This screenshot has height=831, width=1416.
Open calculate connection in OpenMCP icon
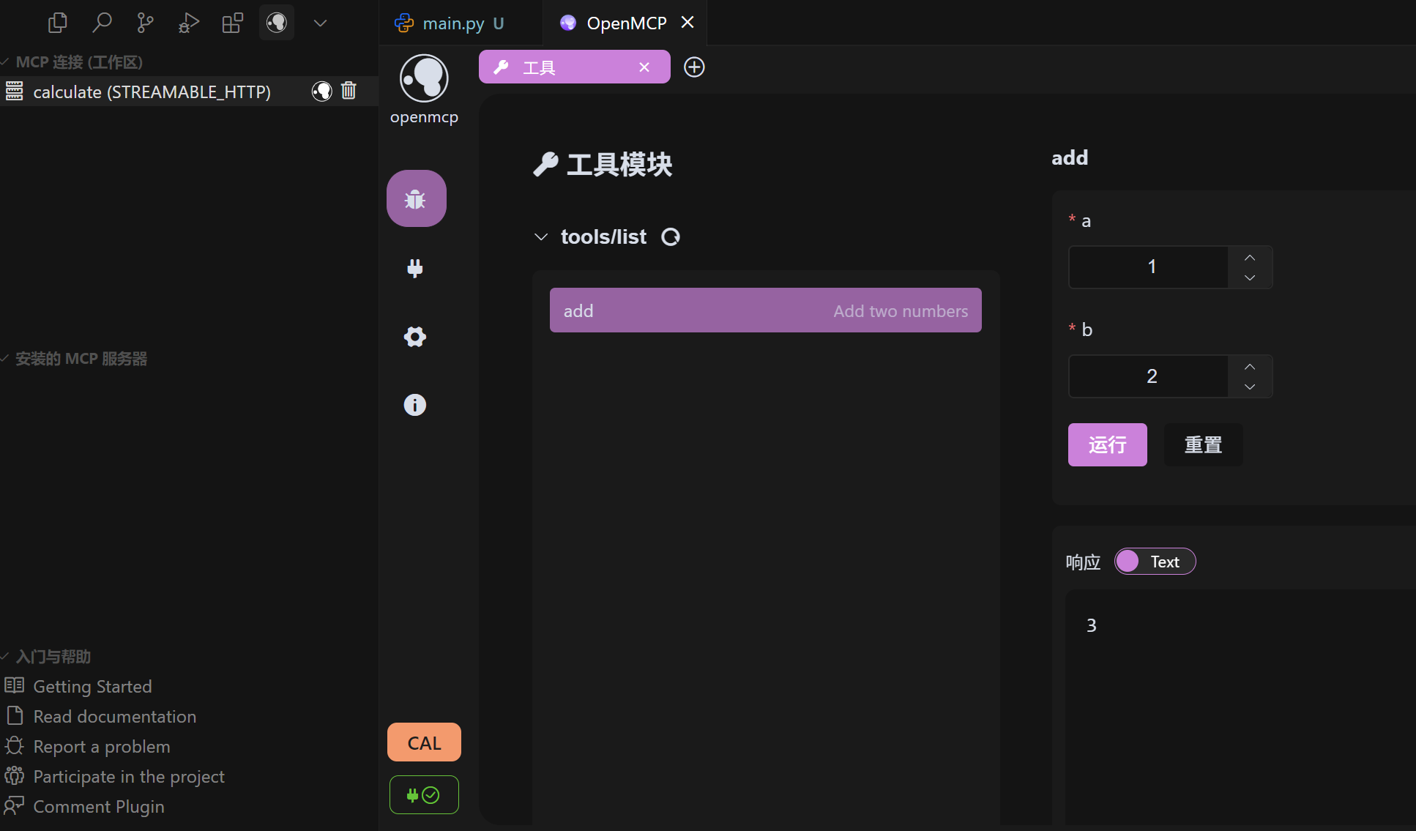pos(321,91)
